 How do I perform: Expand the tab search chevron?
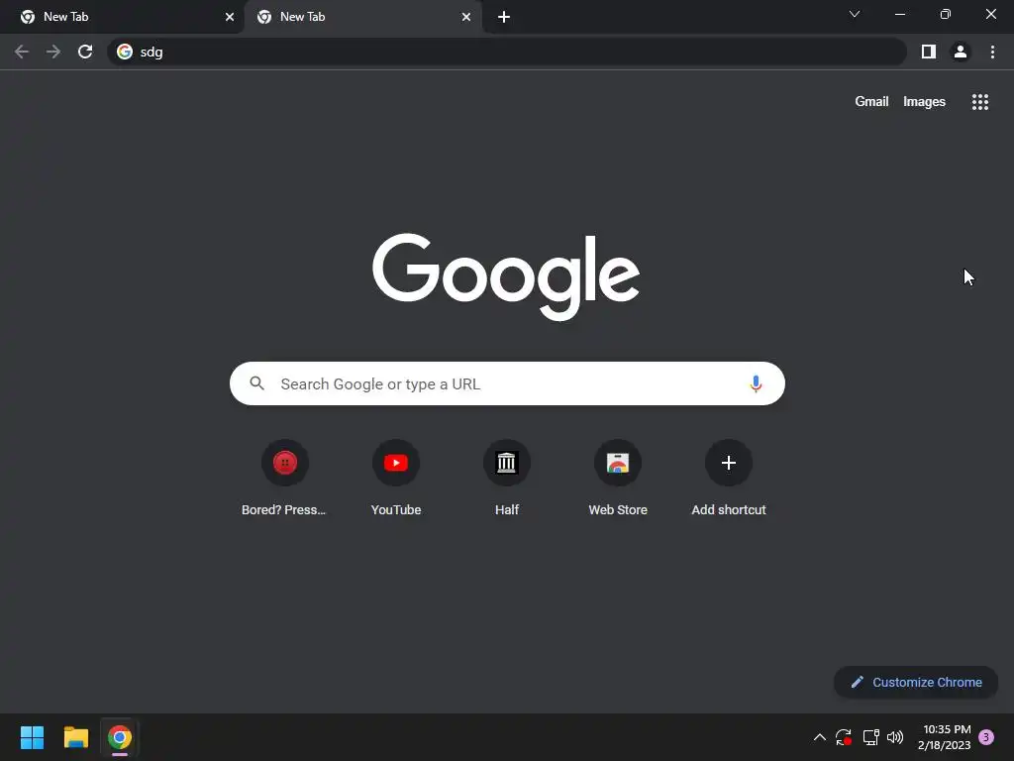[x=855, y=14]
